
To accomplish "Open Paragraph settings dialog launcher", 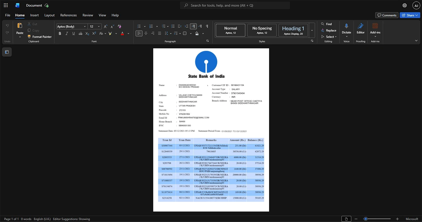I will point(207,41).
